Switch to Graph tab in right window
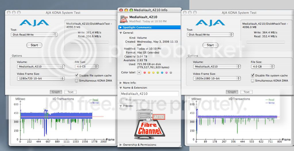 click(232, 92)
